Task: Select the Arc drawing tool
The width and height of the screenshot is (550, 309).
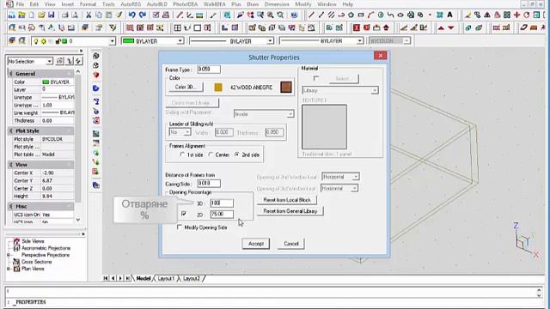Action: coord(370,15)
